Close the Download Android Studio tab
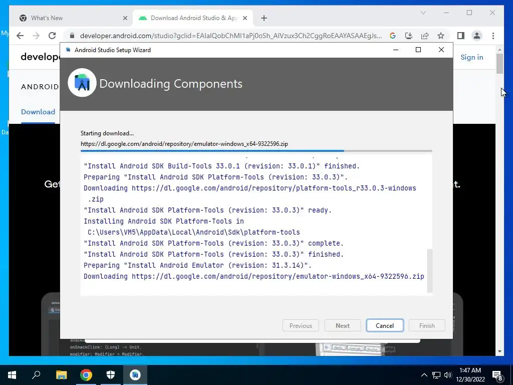Image resolution: width=513 pixels, height=385 pixels. pyautogui.click(x=244, y=18)
